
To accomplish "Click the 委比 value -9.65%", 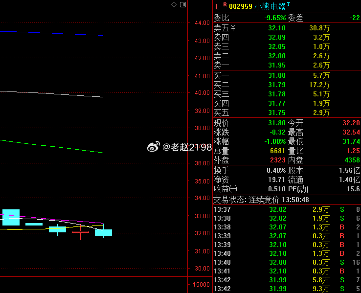I will point(275,18).
